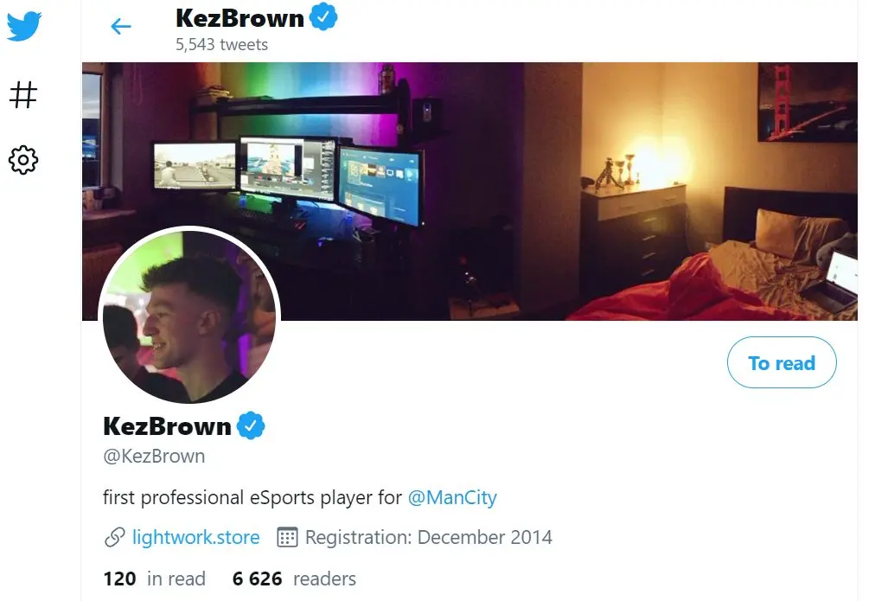Click the @KezBrown handle text

(x=154, y=457)
